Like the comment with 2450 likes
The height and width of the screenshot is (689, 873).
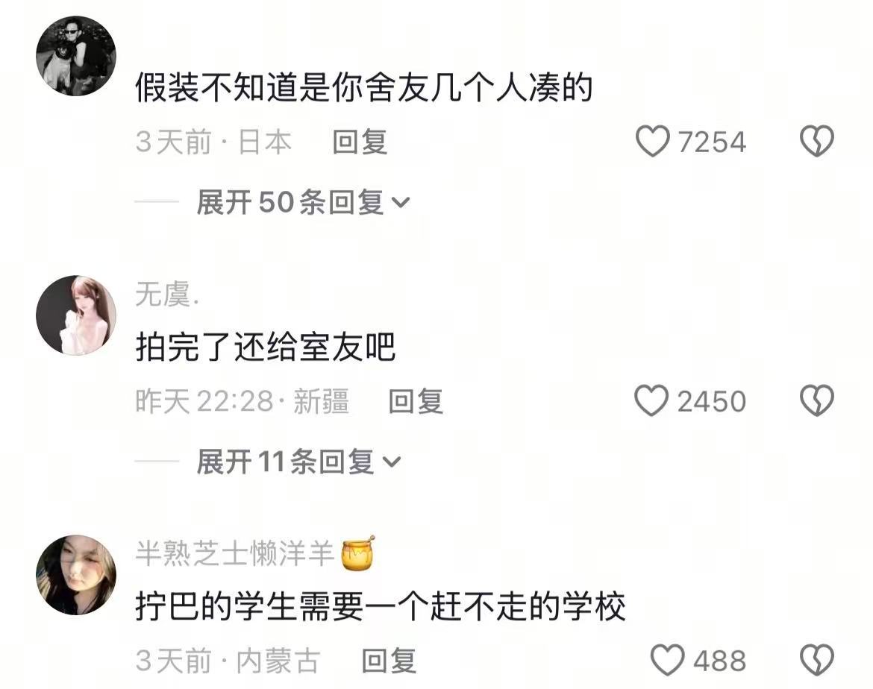point(651,400)
